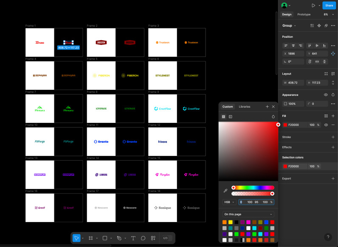Click the Present play icon

click(x=313, y=6)
